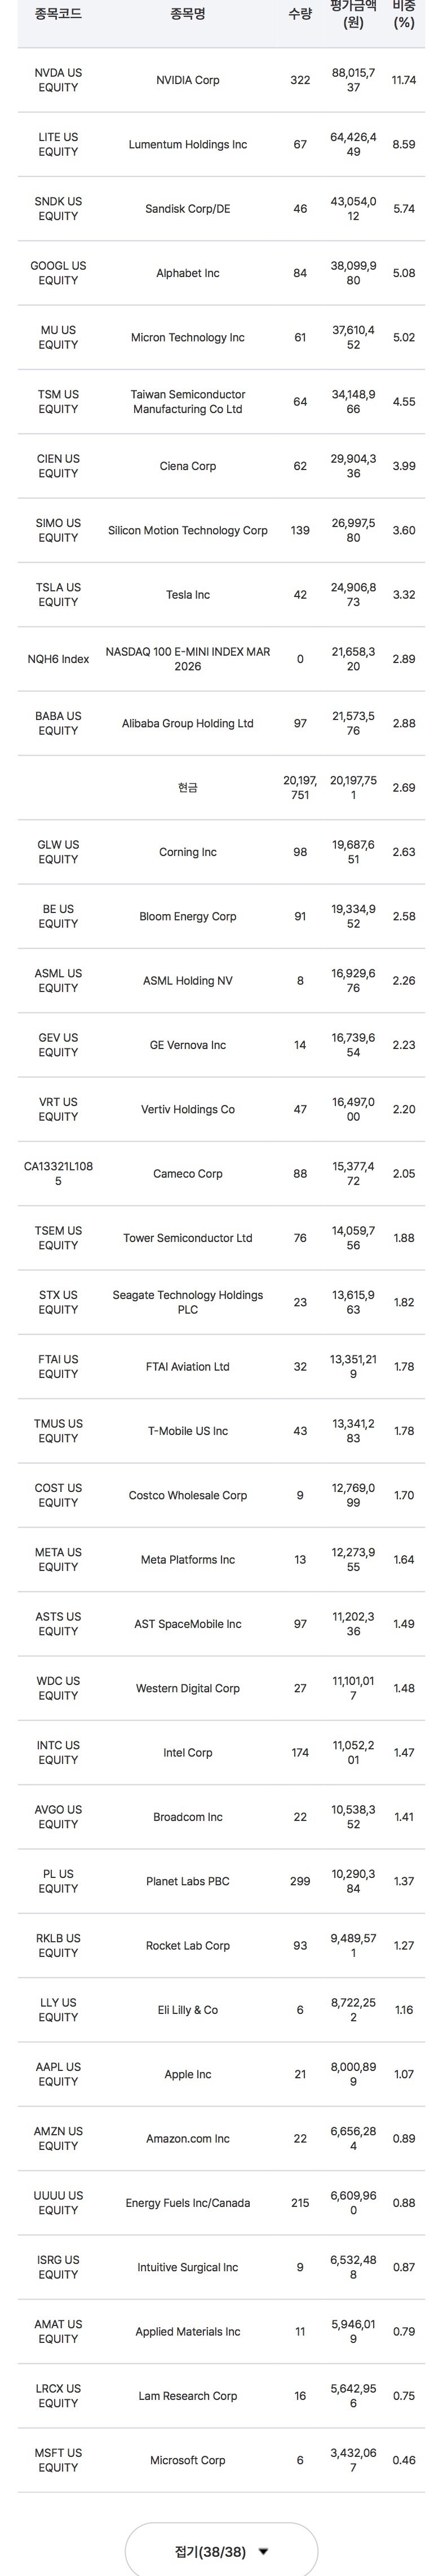This screenshot has height=2576, width=443.
Task: Click NASDAQ 100 E-MINI INDEX MAR 2026 entry
Action: coord(188,659)
